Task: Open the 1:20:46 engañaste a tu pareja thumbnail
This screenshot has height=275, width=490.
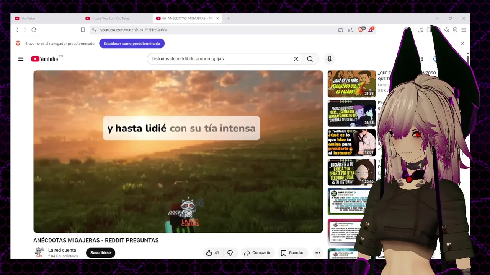Action: point(351,172)
